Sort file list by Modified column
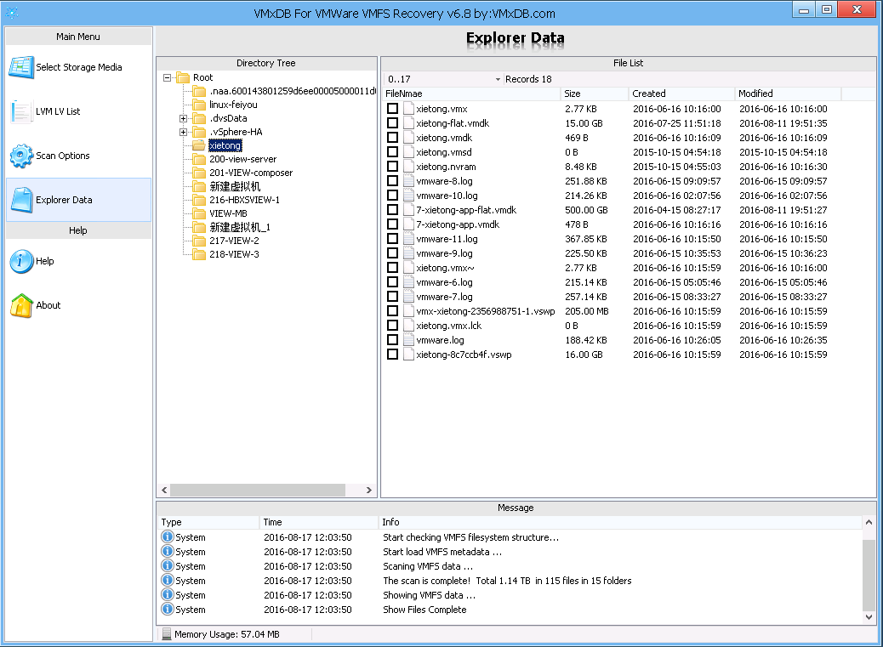This screenshot has width=883, height=647. tap(788, 94)
